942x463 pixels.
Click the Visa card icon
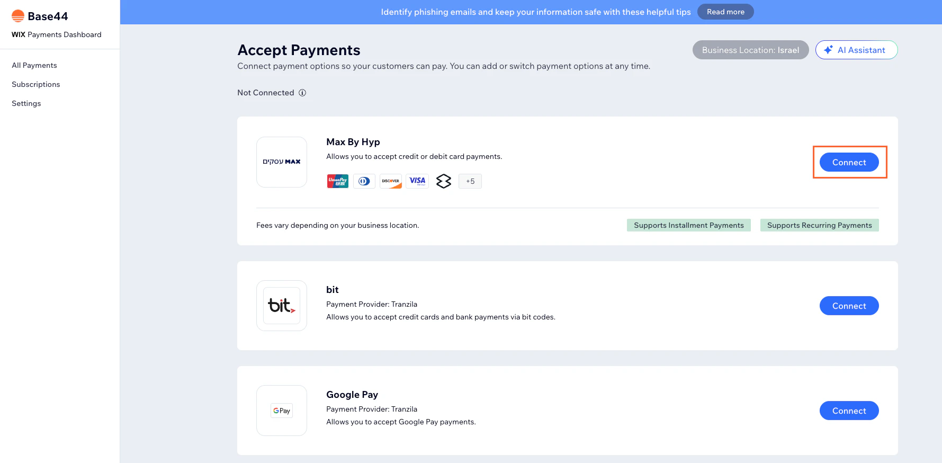pos(417,181)
